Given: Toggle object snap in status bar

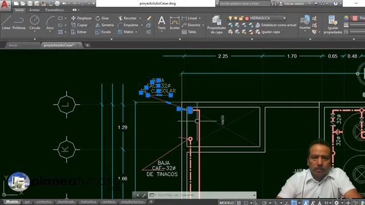Looking at the screenshot, I should tap(294, 203).
